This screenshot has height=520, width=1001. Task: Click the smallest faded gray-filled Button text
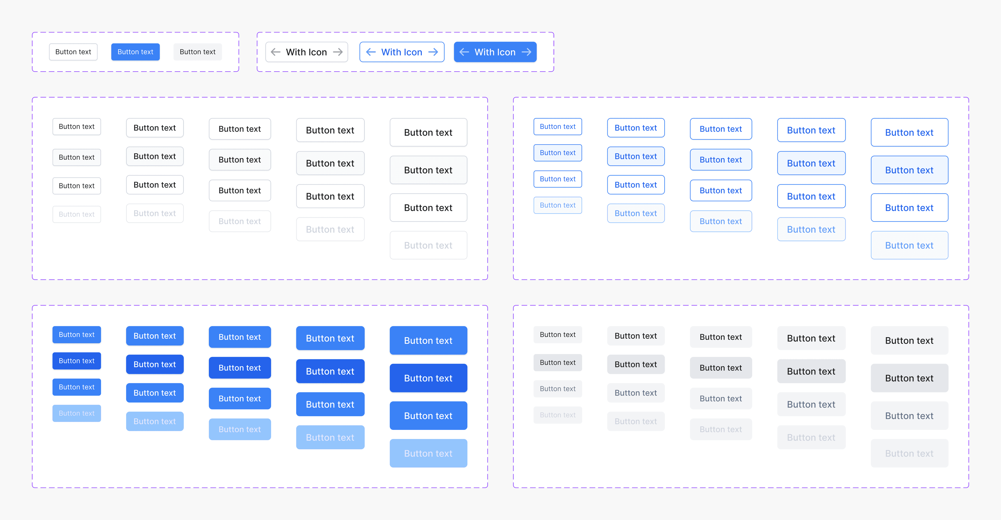(558, 415)
